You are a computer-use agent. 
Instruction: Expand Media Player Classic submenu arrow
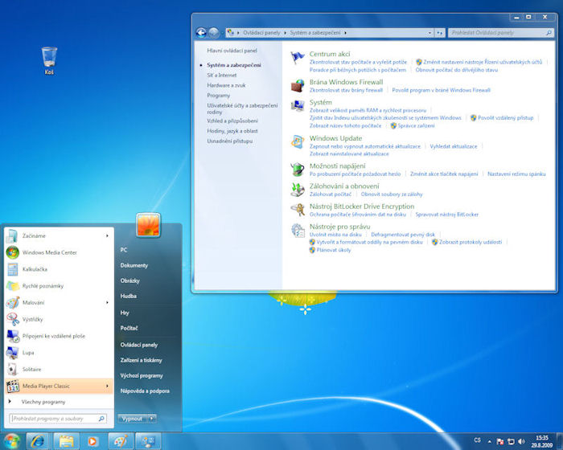108,386
